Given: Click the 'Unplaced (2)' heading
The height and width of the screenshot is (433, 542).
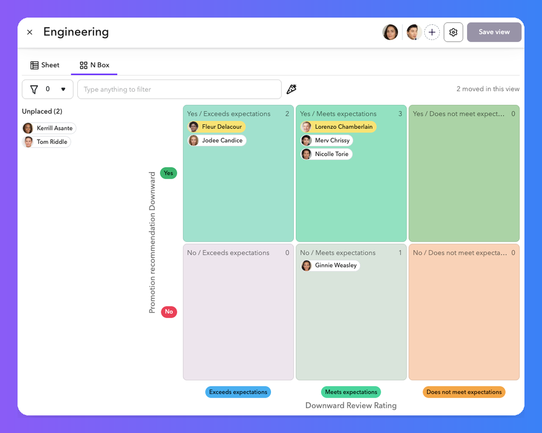Looking at the screenshot, I should [x=42, y=111].
